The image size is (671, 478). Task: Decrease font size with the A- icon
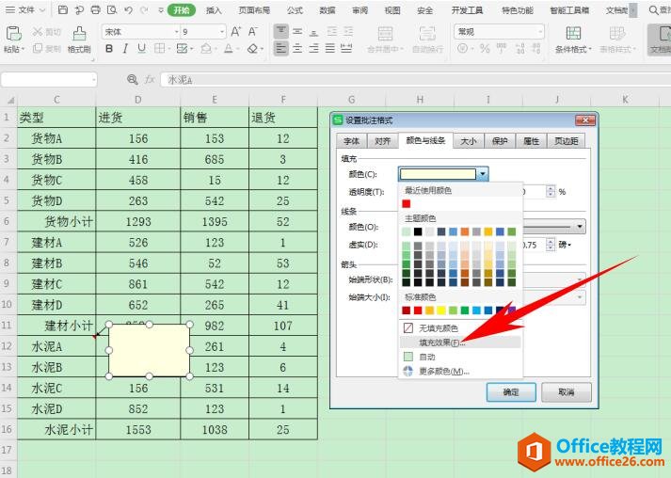[x=253, y=32]
